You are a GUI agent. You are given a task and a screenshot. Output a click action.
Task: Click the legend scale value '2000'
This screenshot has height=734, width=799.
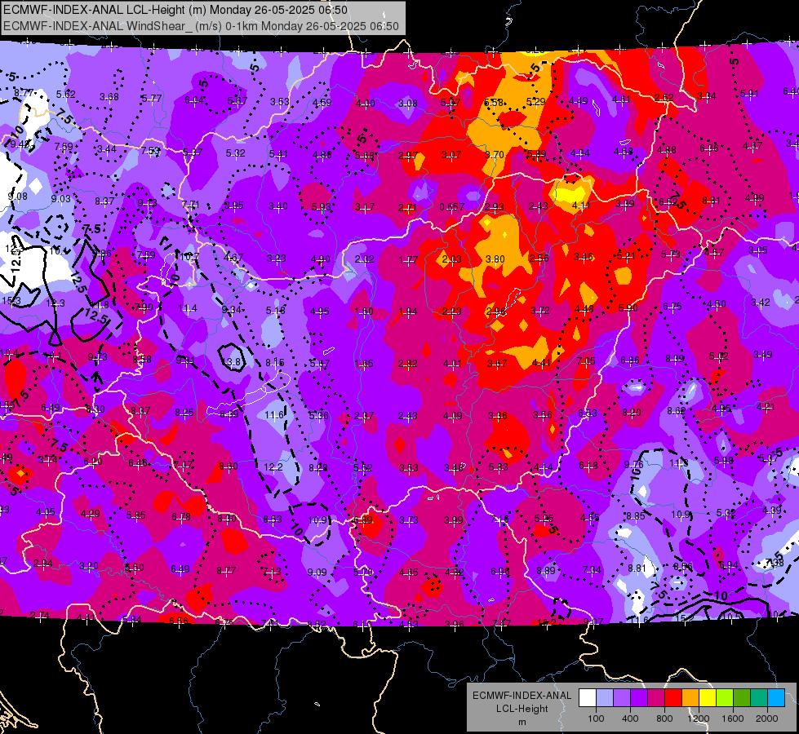[767, 719]
